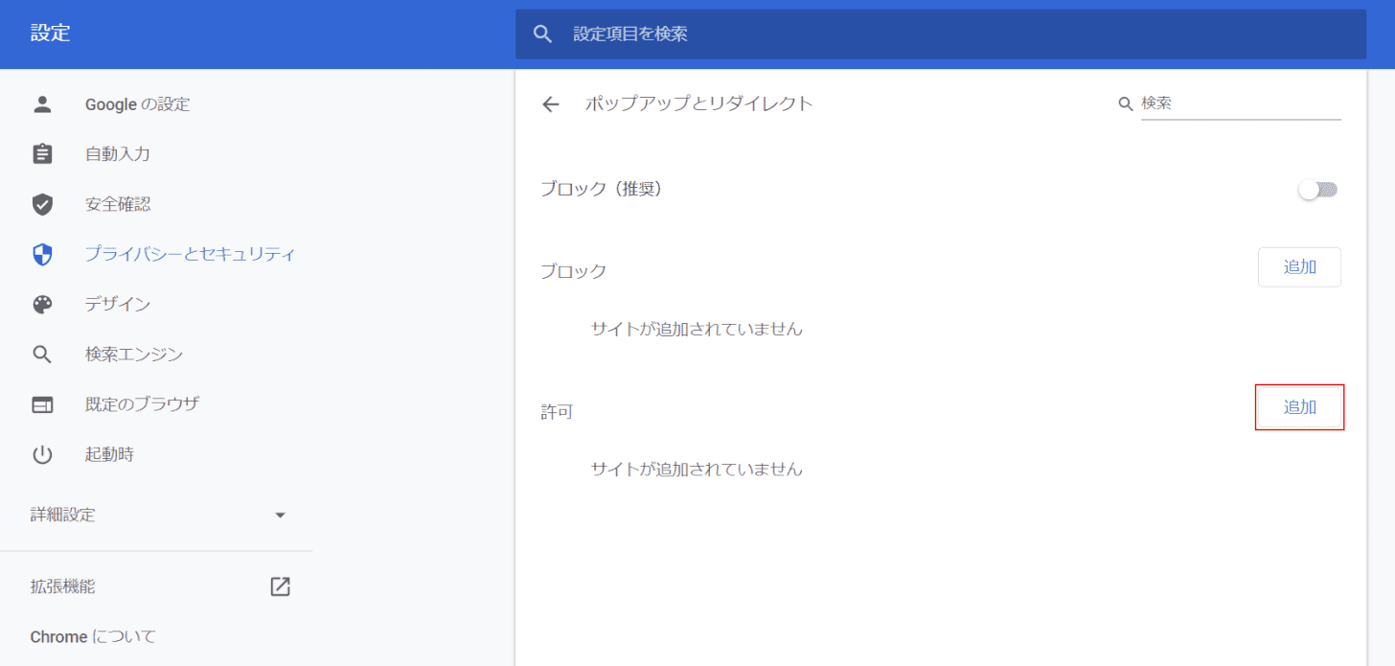This screenshot has width=1395, height=666.
Task: Open 検索エンジン settings
Action: point(134,355)
